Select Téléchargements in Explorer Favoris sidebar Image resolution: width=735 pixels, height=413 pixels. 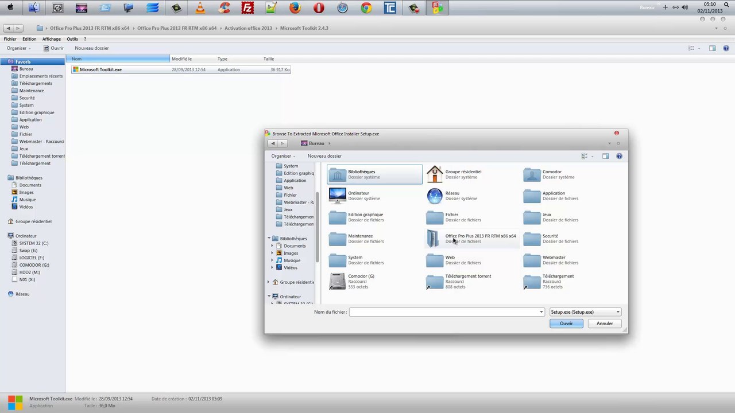[x=36, y=83]
